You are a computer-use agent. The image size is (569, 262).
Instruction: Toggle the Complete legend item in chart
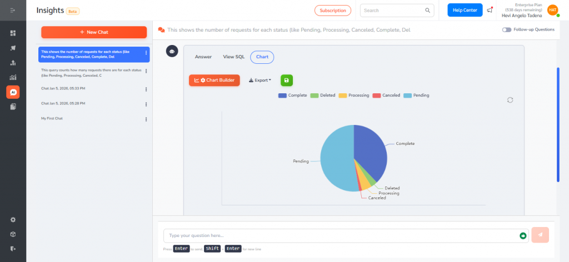click(293, 95)
